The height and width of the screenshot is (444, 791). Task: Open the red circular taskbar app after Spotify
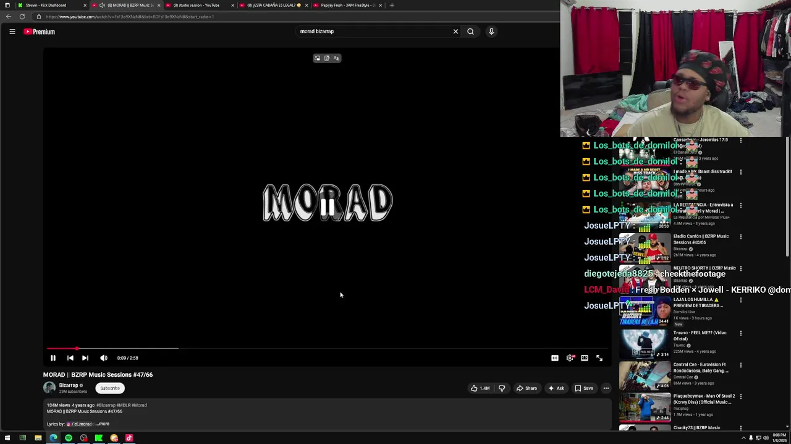(x=83, y=438)
